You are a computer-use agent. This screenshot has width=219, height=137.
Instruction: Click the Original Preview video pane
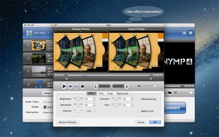[81, 52]
